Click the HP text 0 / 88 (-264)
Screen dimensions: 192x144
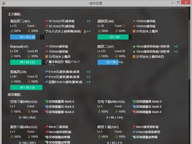pos(27,118)
